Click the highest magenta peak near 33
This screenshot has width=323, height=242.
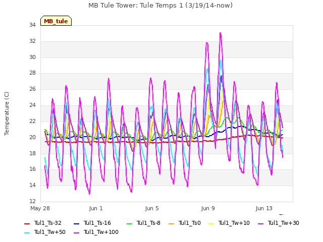tap(221, 33)
